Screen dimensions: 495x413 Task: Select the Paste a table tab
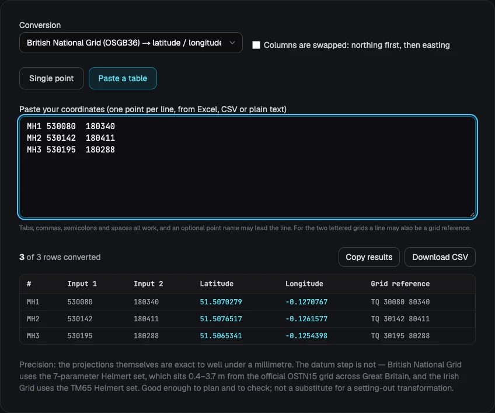[x=123, y=78]
